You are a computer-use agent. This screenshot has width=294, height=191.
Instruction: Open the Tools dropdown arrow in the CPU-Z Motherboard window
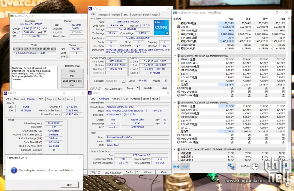pos(137,172)
